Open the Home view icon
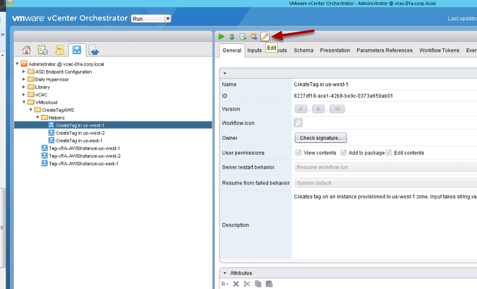The image size is (477, 289). click(26, 50)
